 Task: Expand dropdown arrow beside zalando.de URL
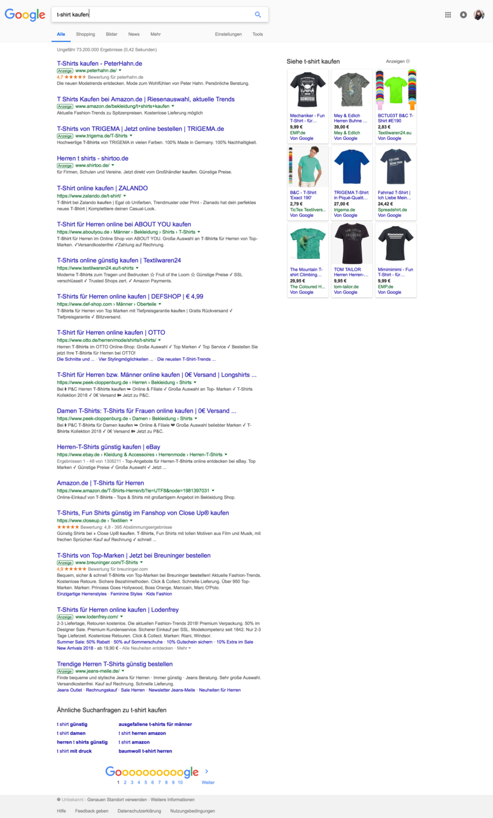tap(125, 196)
